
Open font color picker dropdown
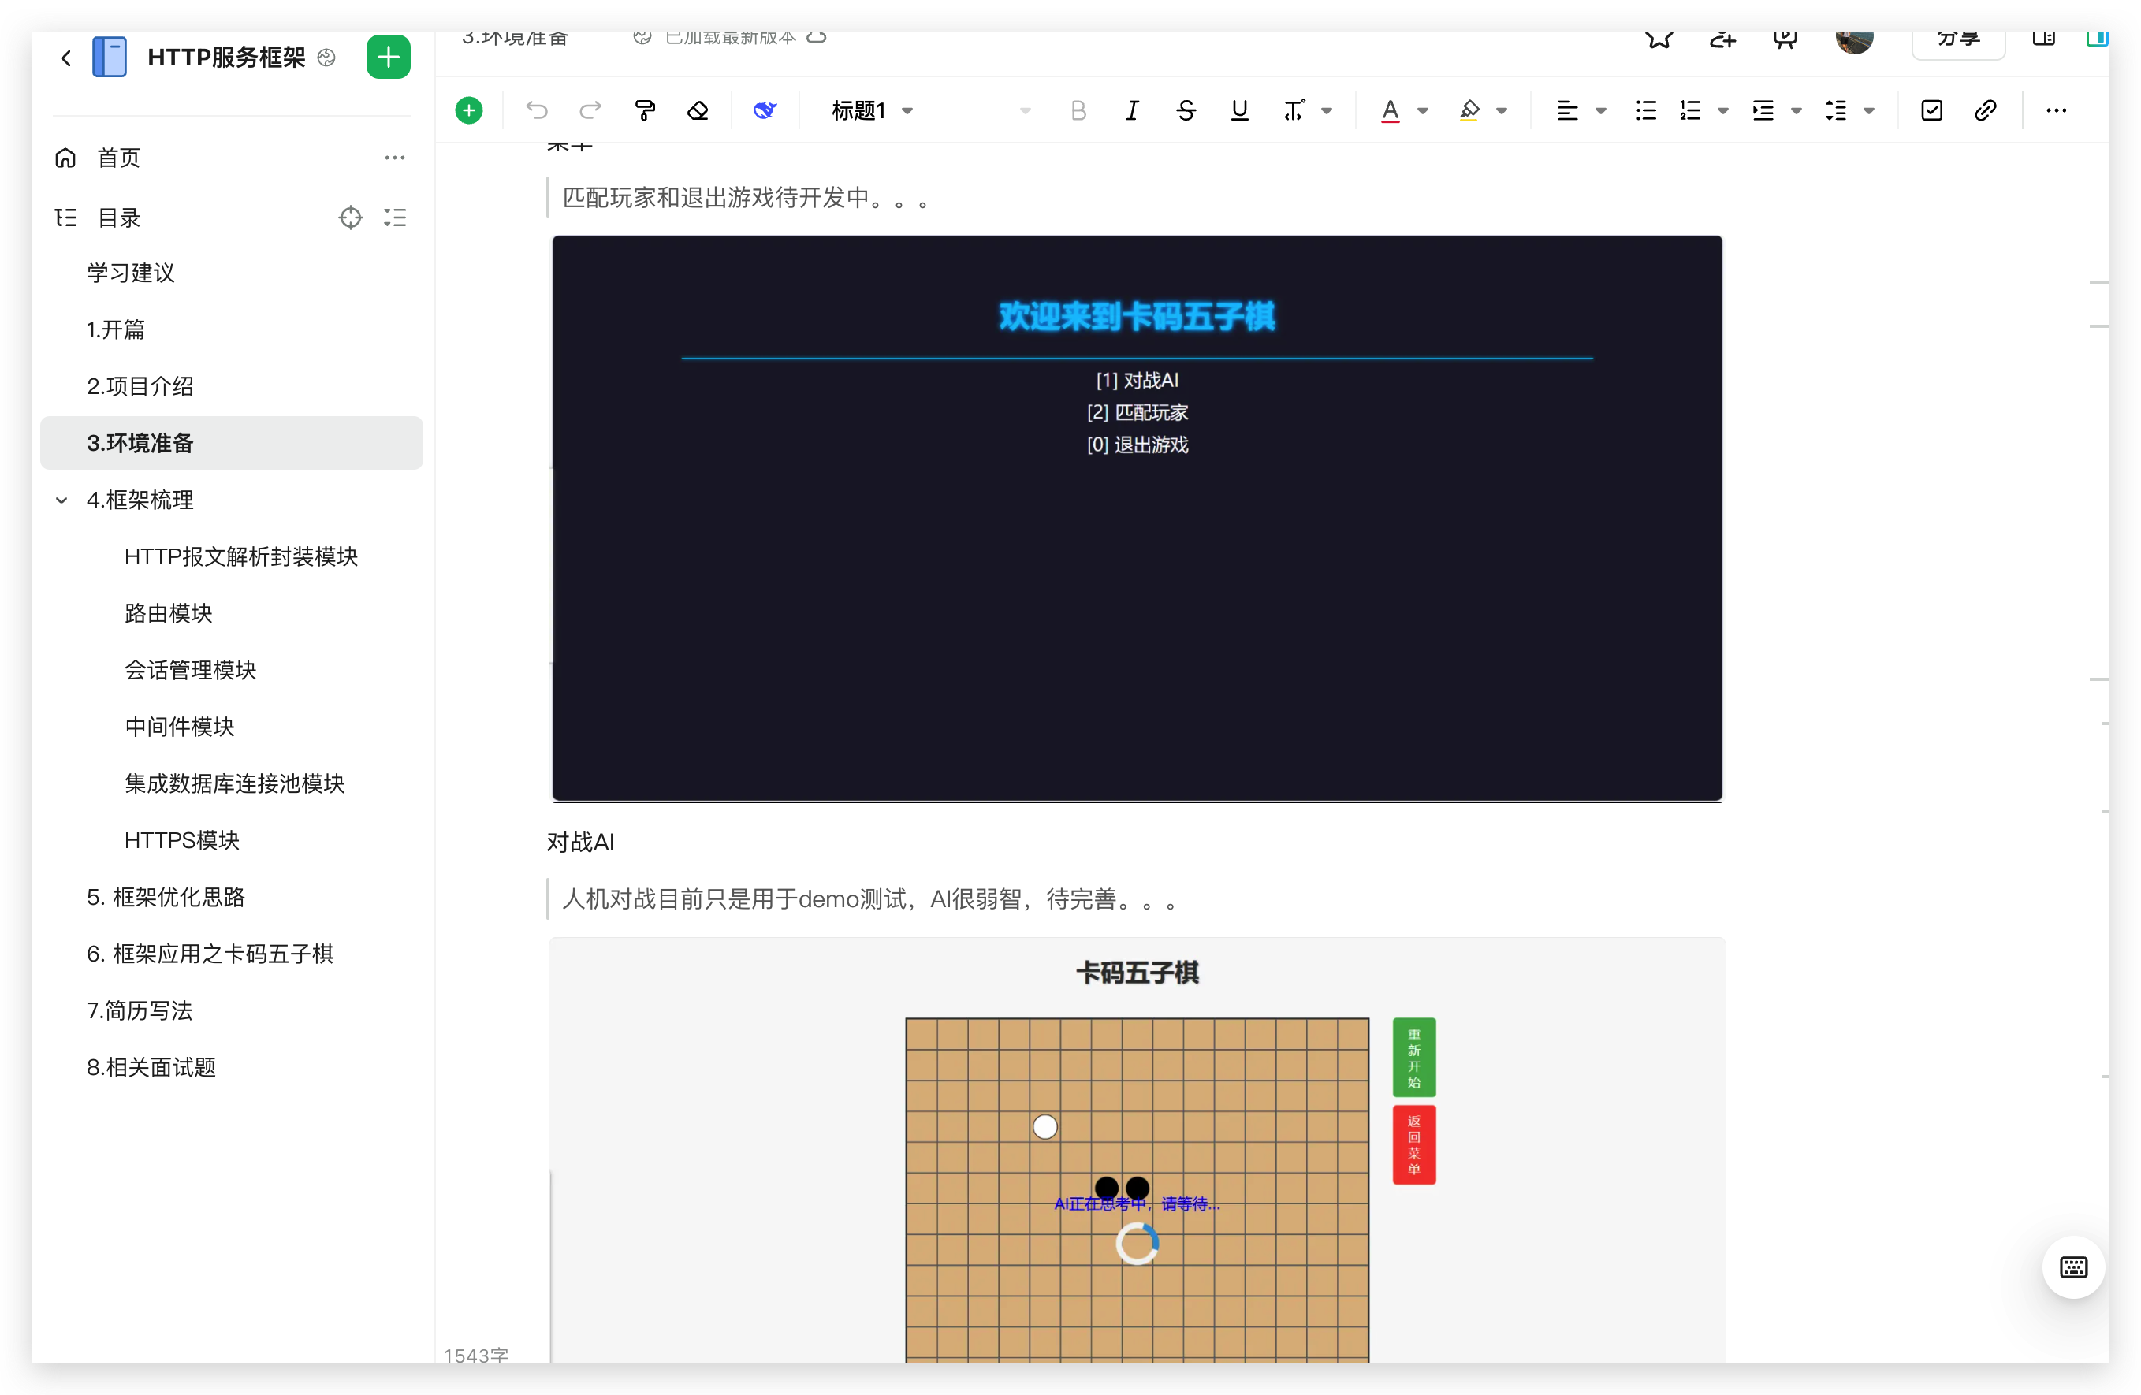coord(1423,112)
